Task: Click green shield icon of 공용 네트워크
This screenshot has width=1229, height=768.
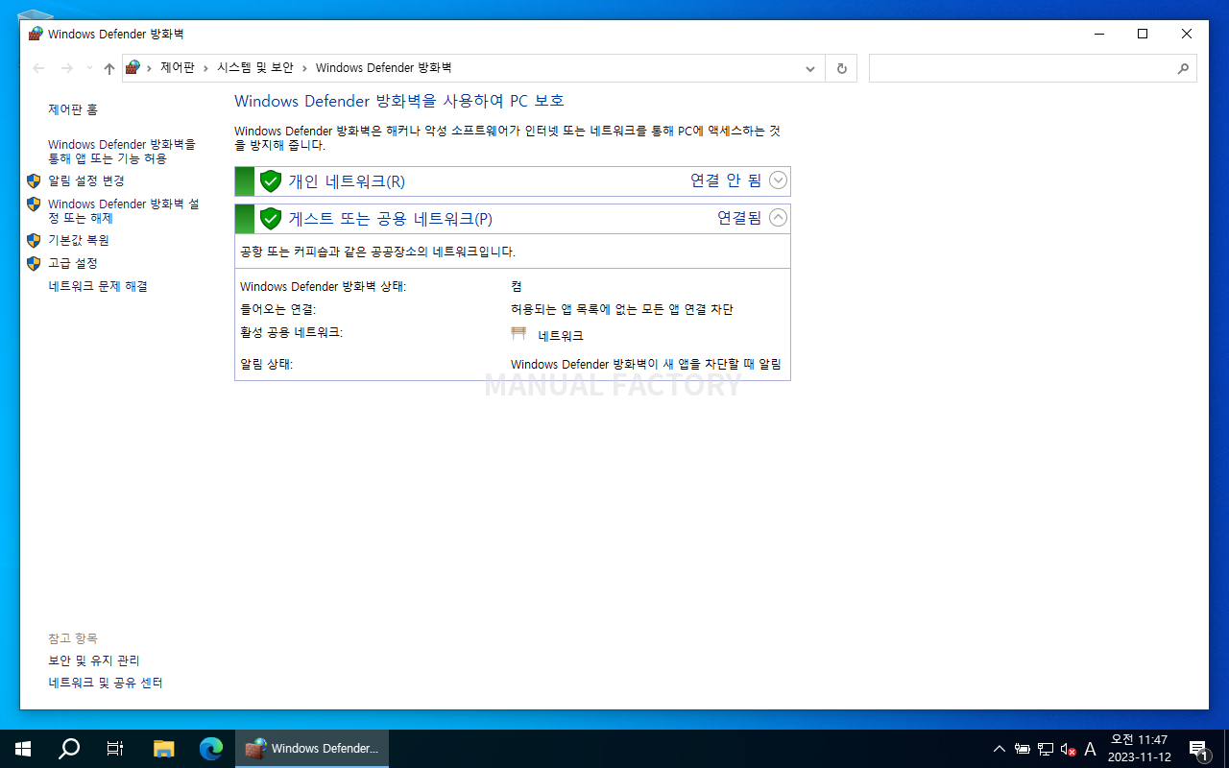Action: tap(271, 219)
